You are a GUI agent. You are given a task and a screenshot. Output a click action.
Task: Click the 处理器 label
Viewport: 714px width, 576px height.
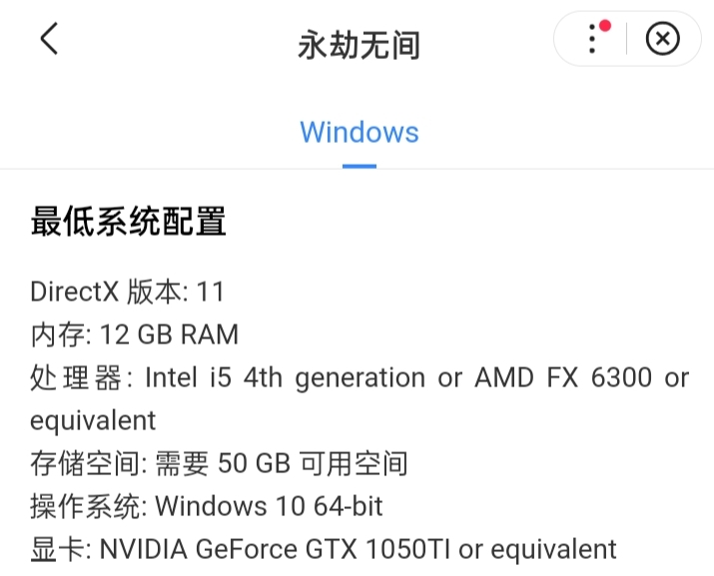pos(76,377)
